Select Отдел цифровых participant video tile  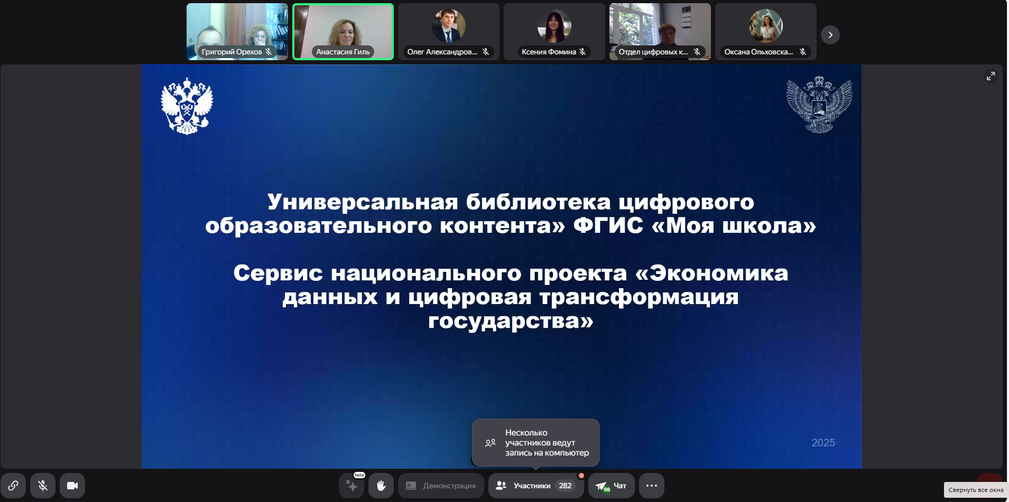point(660,32)
